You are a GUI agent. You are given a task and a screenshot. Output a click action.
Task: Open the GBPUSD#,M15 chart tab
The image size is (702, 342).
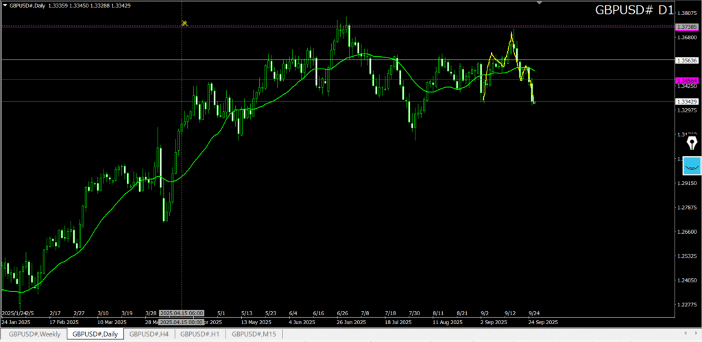pyautogui.click(x=254, y=334)
